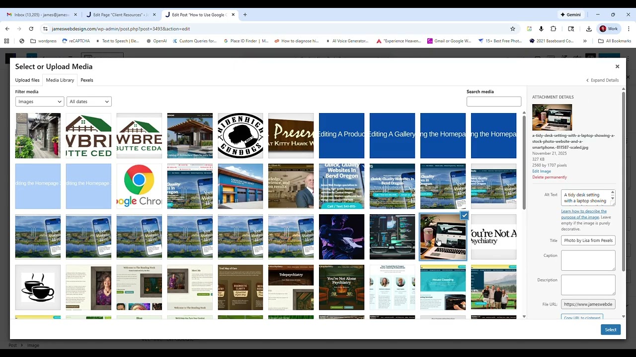This screenshot has height=357, width=636.
Task: Click the attachment details panel scrollbar
Action: pyautogui.click(x=624, y=181)
